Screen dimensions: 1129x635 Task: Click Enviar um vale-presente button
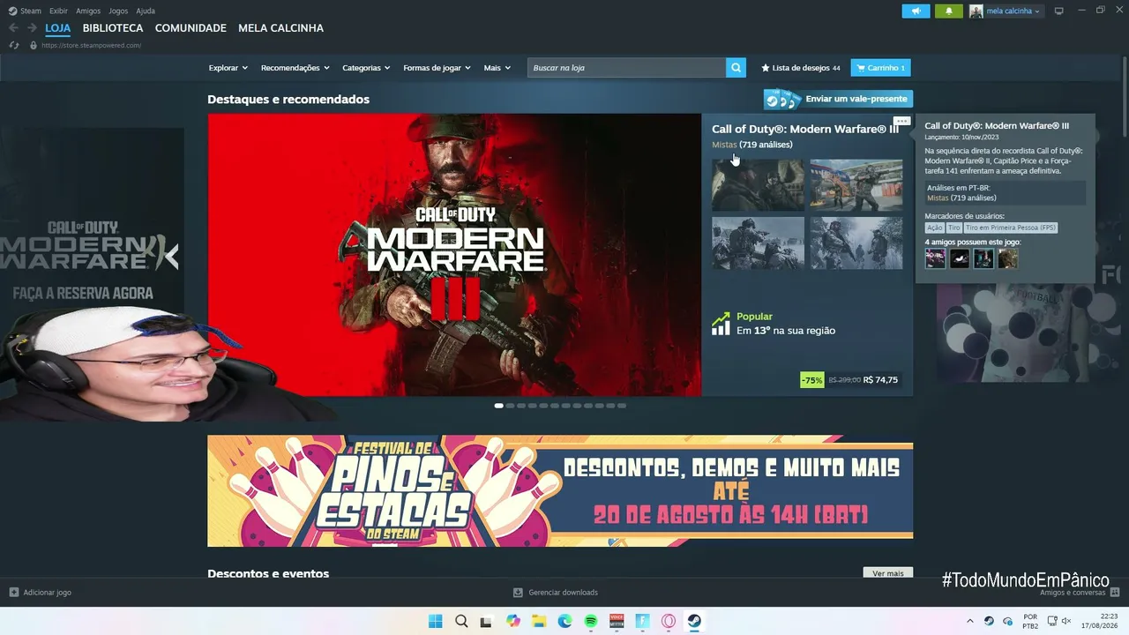[x=838, y=99]
